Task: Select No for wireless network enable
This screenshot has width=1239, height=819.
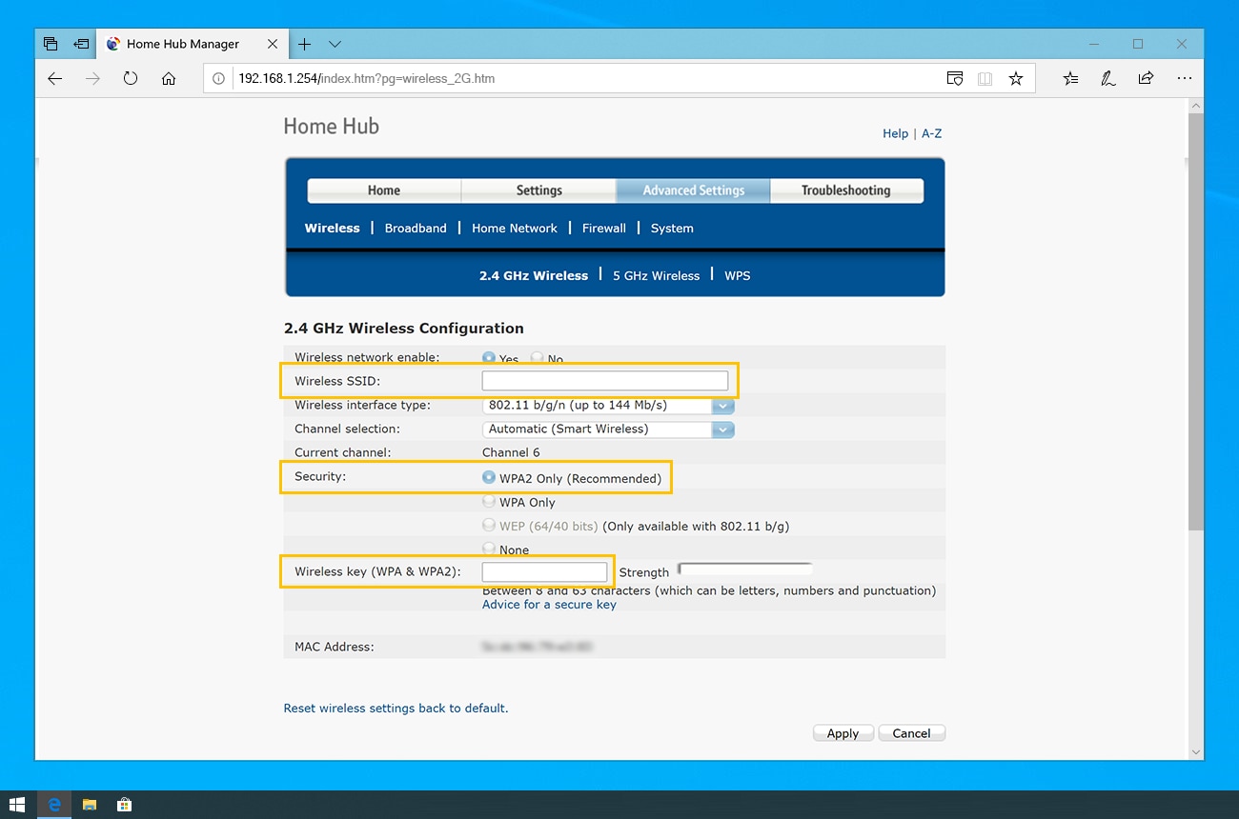Action: [538, 358]
